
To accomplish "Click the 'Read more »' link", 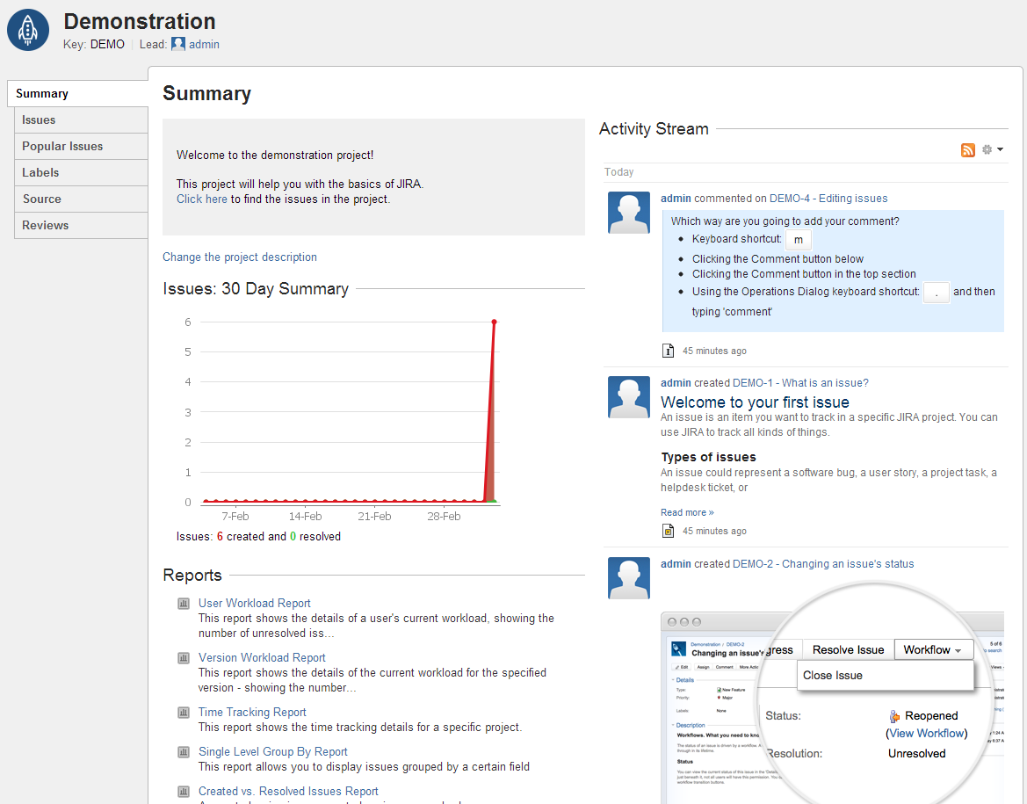I will pyautogui.click(x=687, y=512).
